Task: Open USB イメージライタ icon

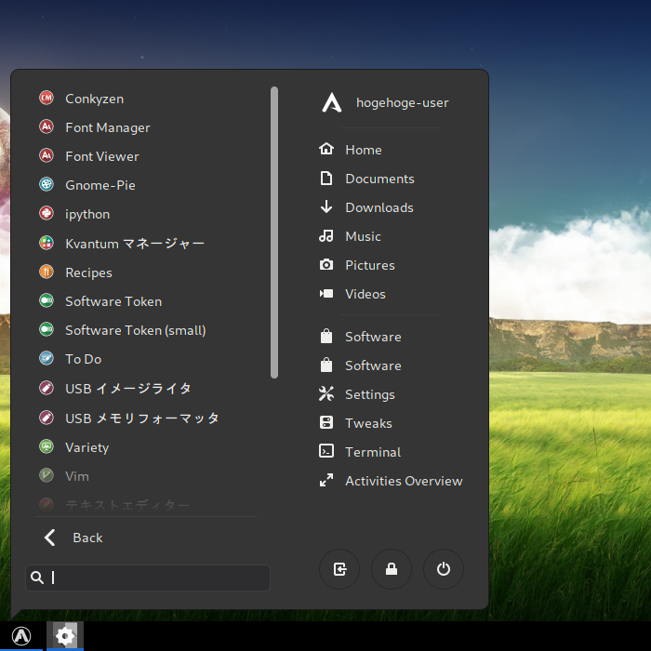Action: click(x=46, y=388)
